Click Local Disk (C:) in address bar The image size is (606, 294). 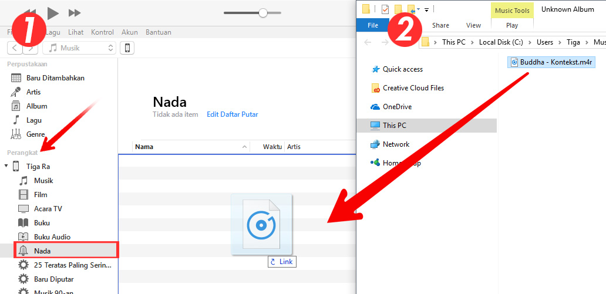click(x=501, y=42)
